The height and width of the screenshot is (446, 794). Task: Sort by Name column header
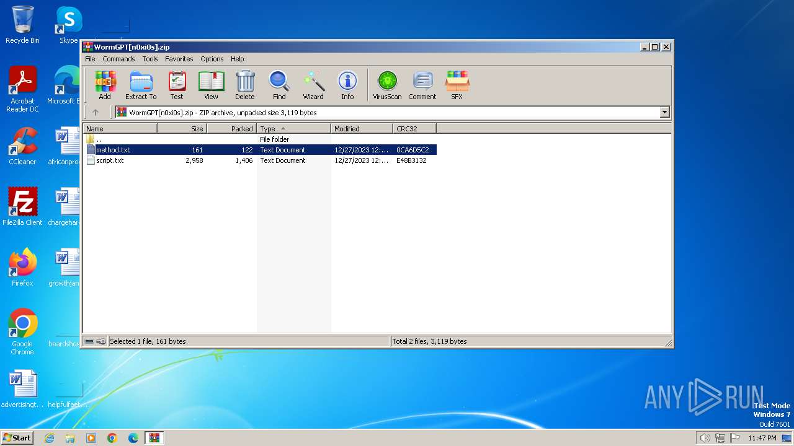click(120, 128)
